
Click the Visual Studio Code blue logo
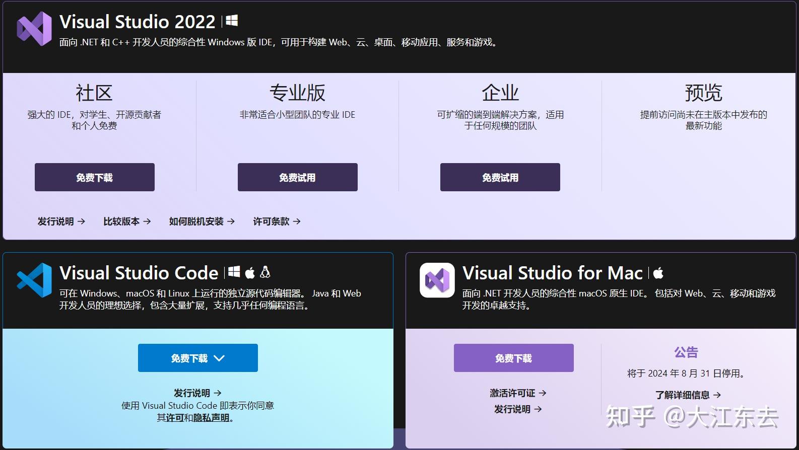[x=34, y=280]
